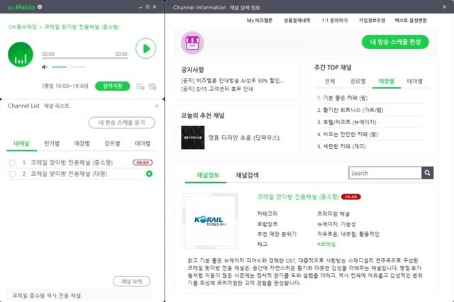Image resolution: width=454 pixels, height=302 pixels.
Task: Open notice about 8/15 고객센터 휴무
Action: tap(217, 89)
